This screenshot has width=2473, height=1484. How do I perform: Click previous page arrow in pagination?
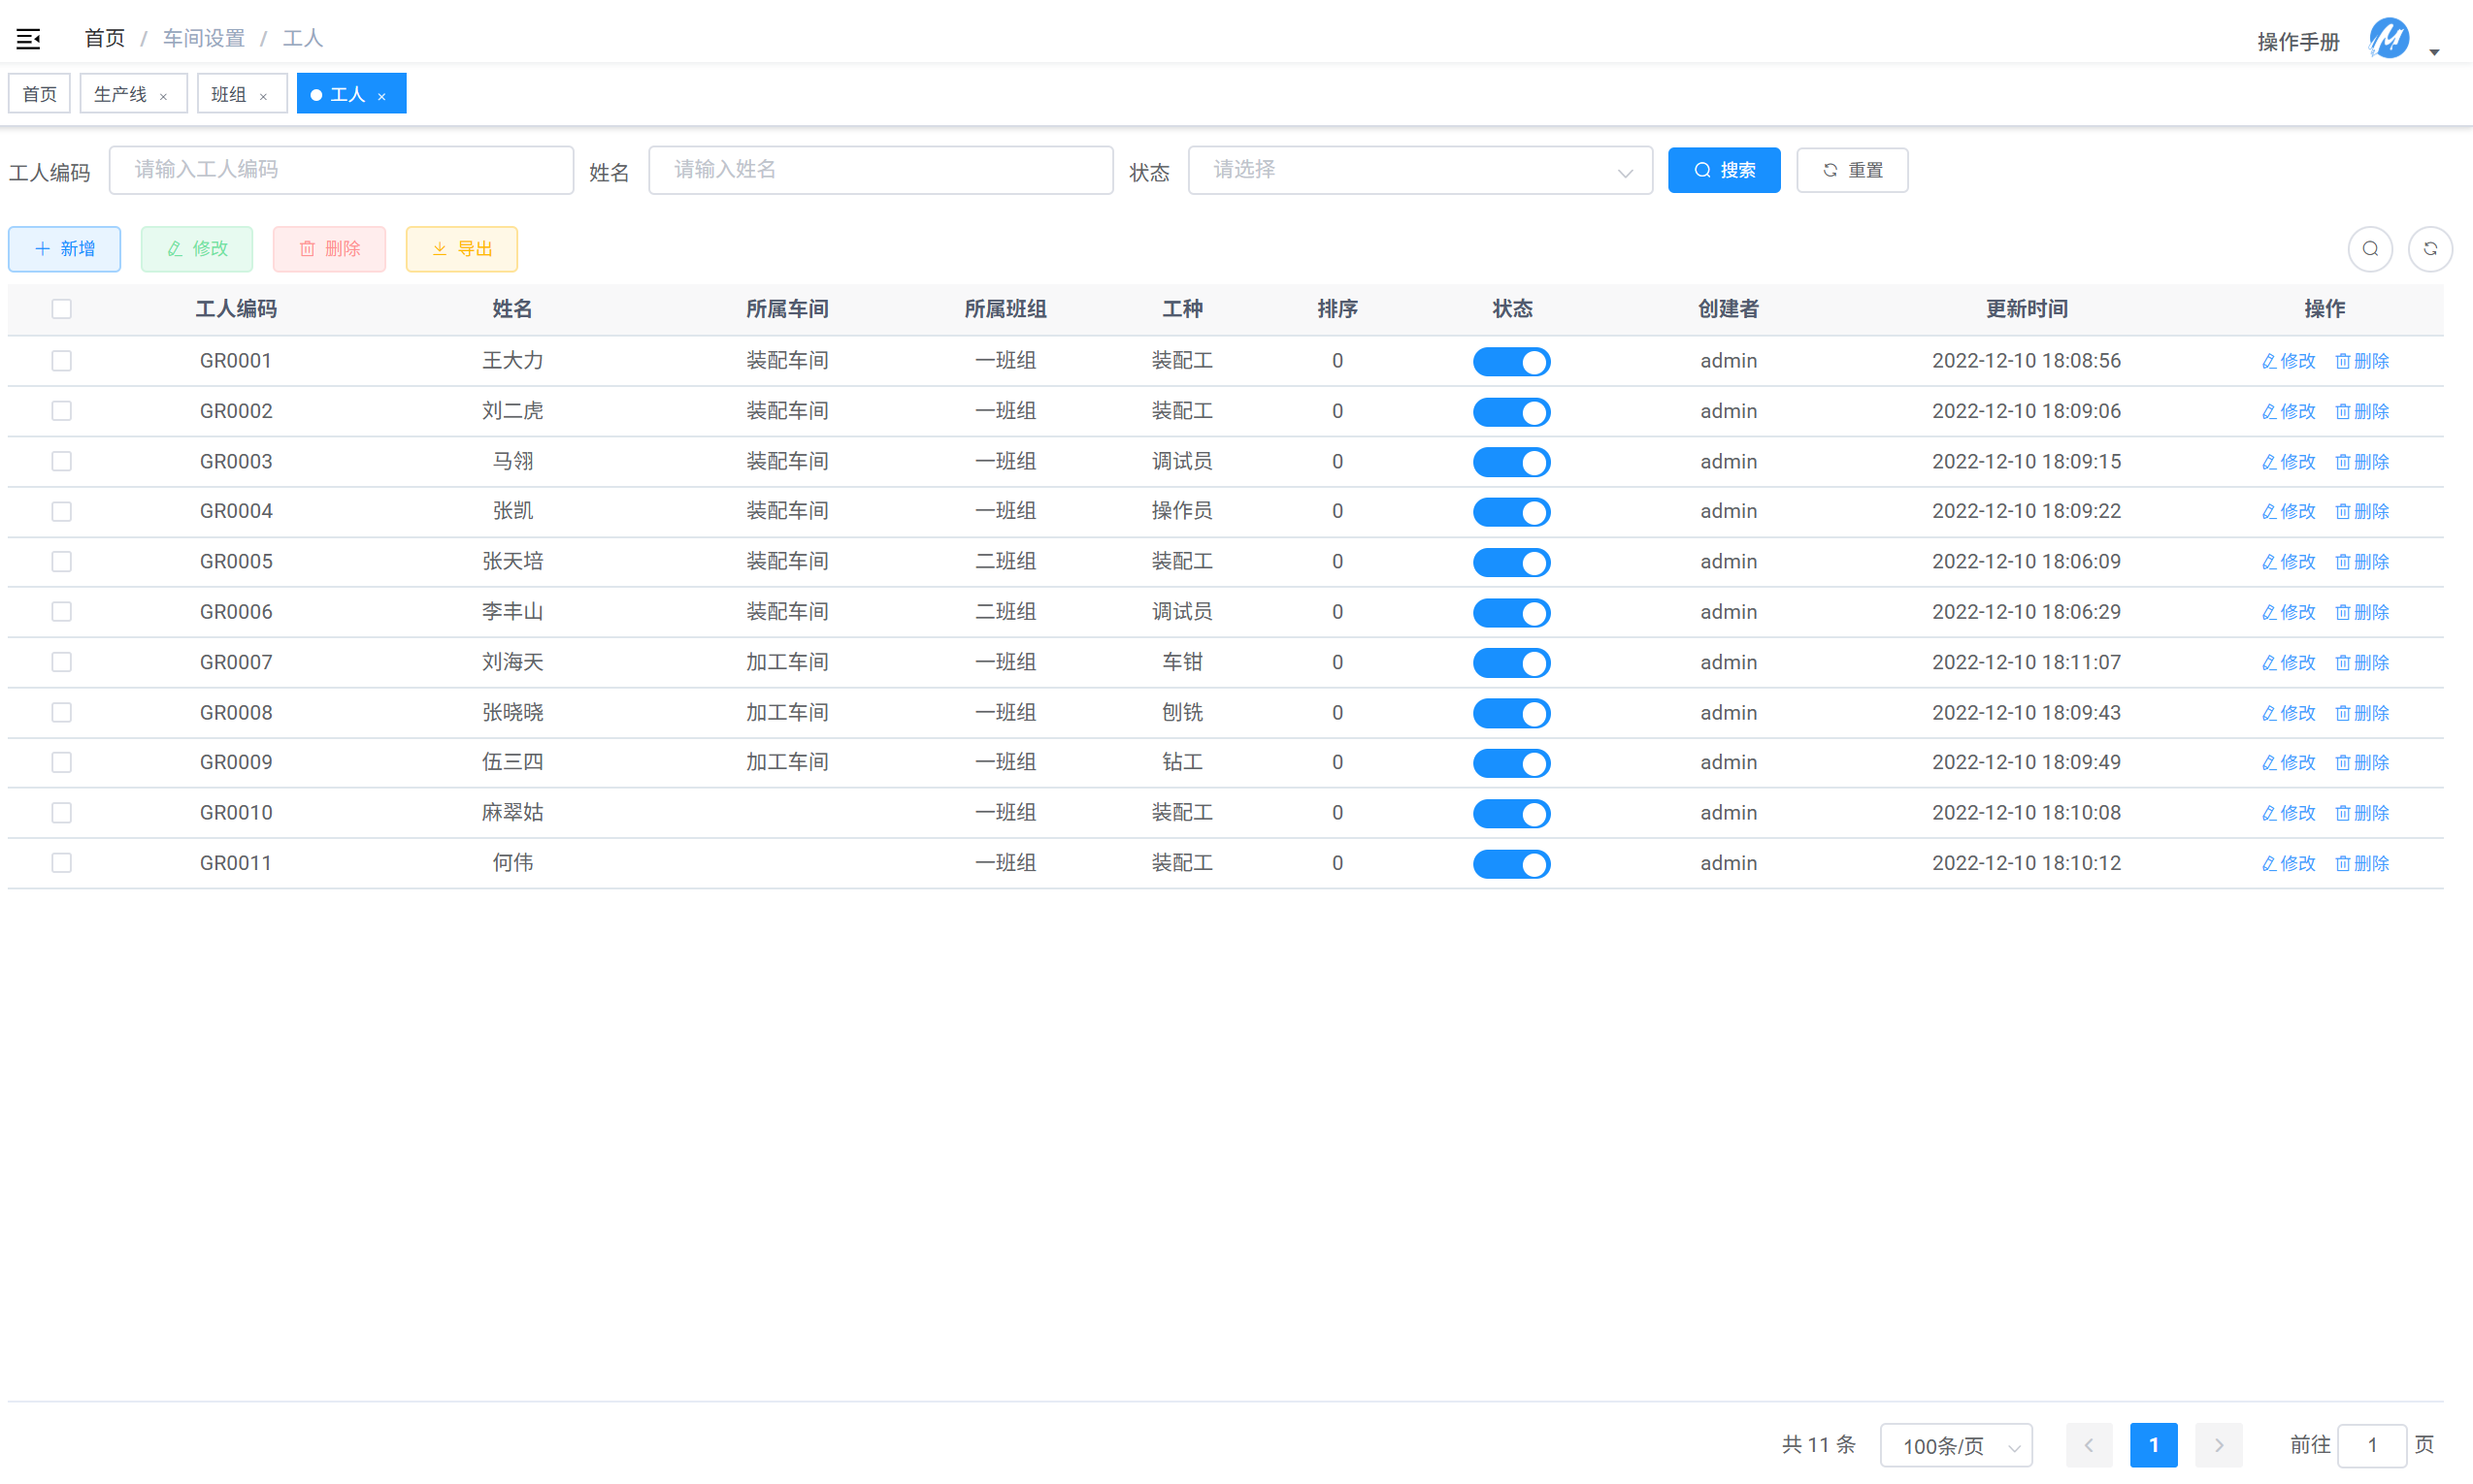click(2088, 1444)
